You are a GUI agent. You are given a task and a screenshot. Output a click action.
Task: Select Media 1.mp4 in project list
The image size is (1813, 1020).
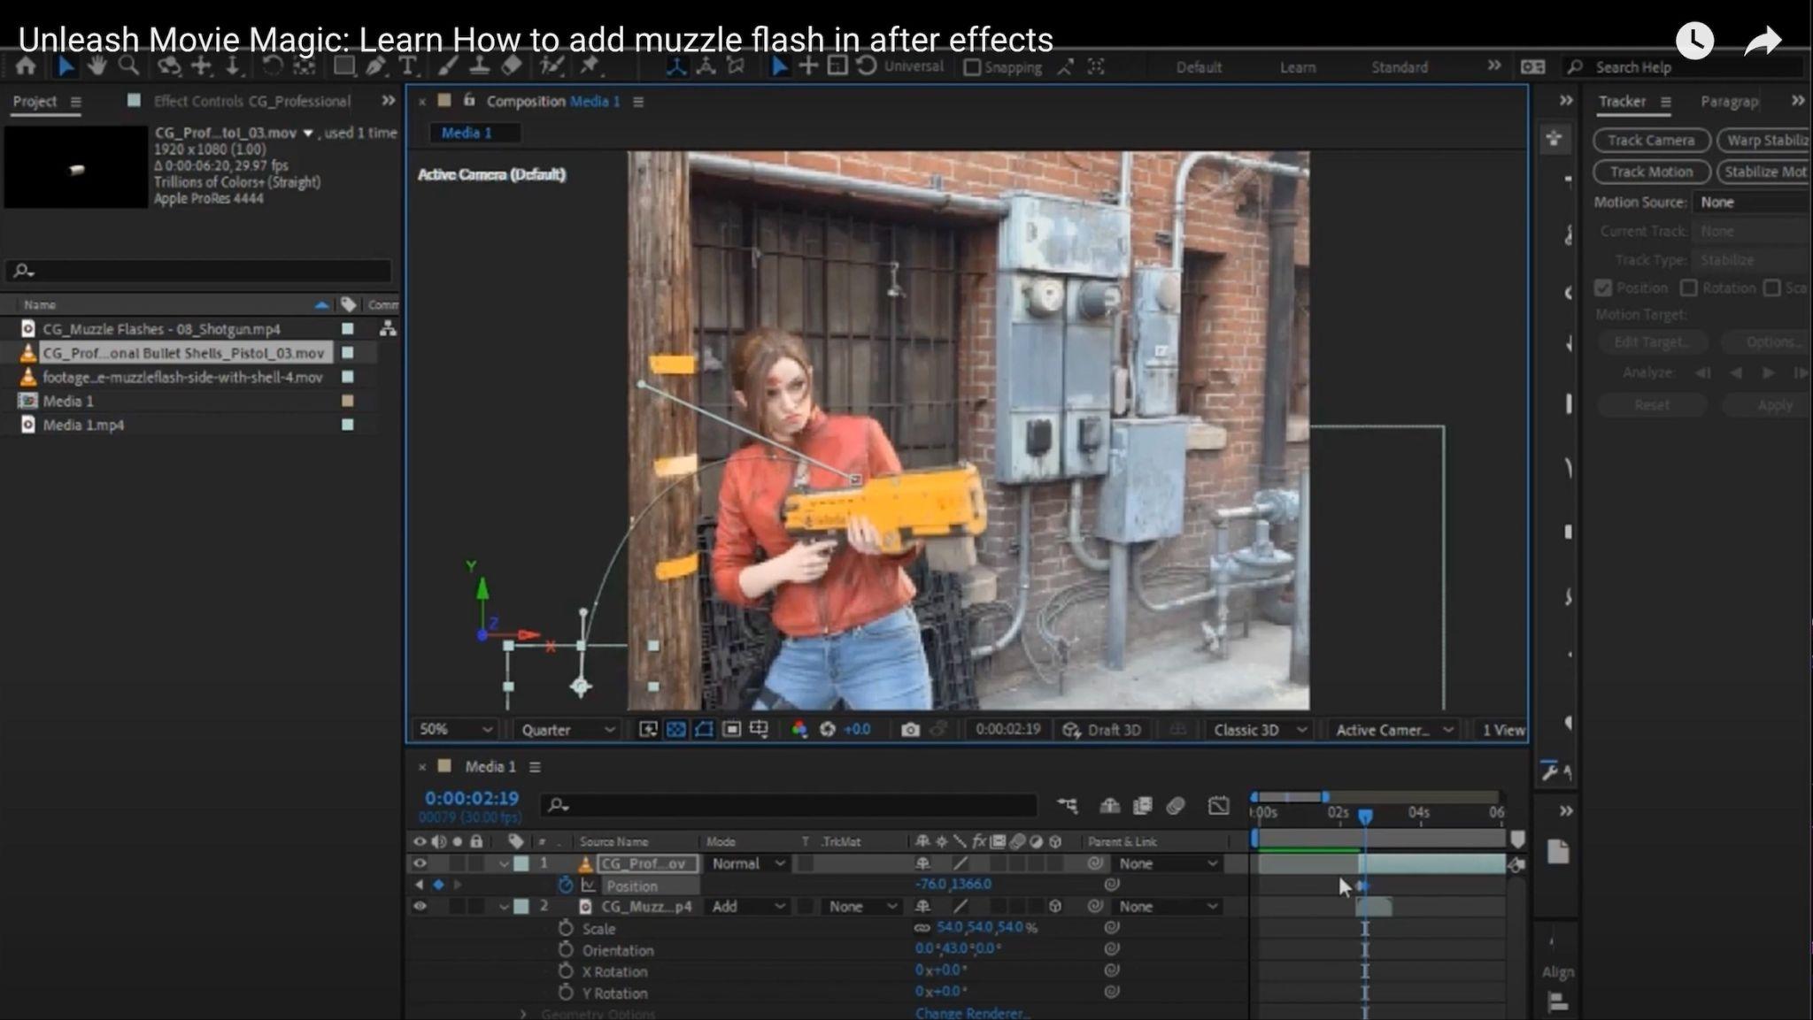pyautogui.click(x=83, y=426)
